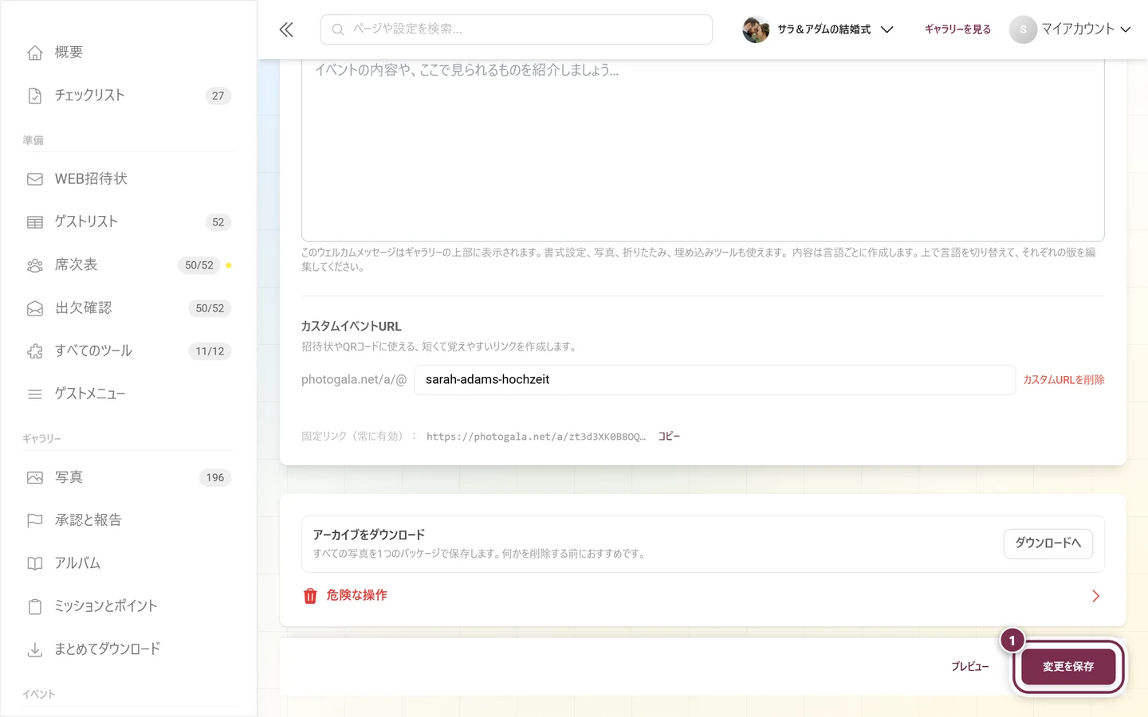Viewport: 1148px width, 717px height.
Task: Click the マイアカウント avatar circle
Action: tap(1023, 29)
